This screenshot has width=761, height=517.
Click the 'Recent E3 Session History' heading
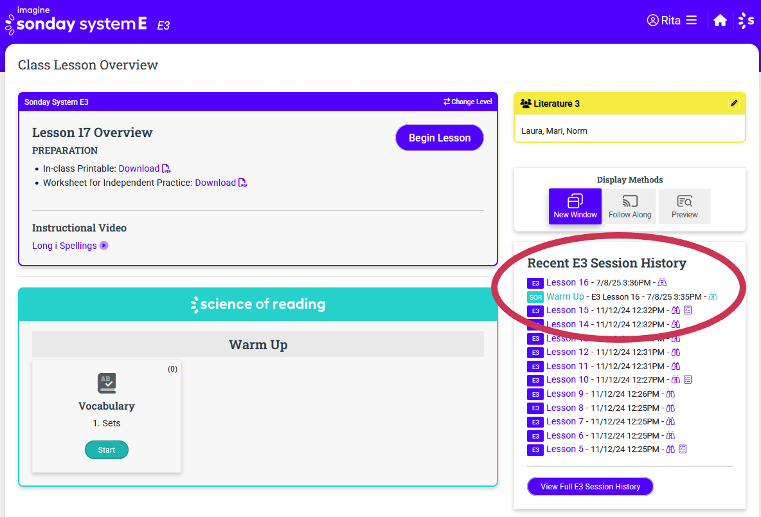tap(607, 263)
